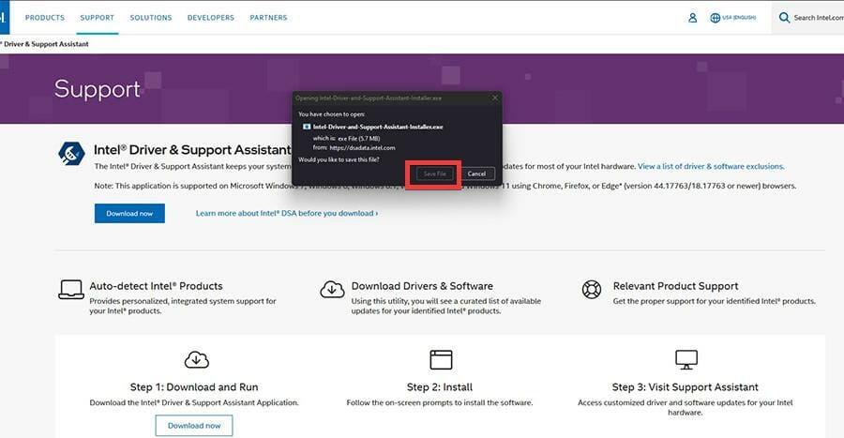Click the Auto-detect laptop icon

coord(71,290)
